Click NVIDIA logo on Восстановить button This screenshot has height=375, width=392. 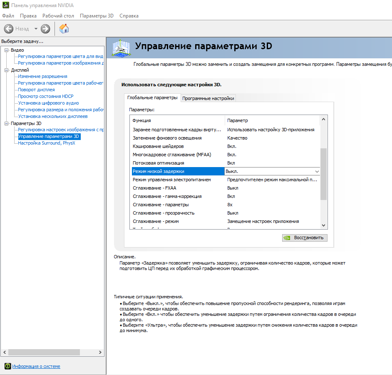tap(287, 238)
